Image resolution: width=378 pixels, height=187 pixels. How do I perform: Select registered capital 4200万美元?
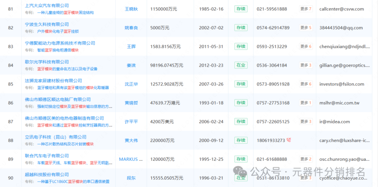[162, 122]
